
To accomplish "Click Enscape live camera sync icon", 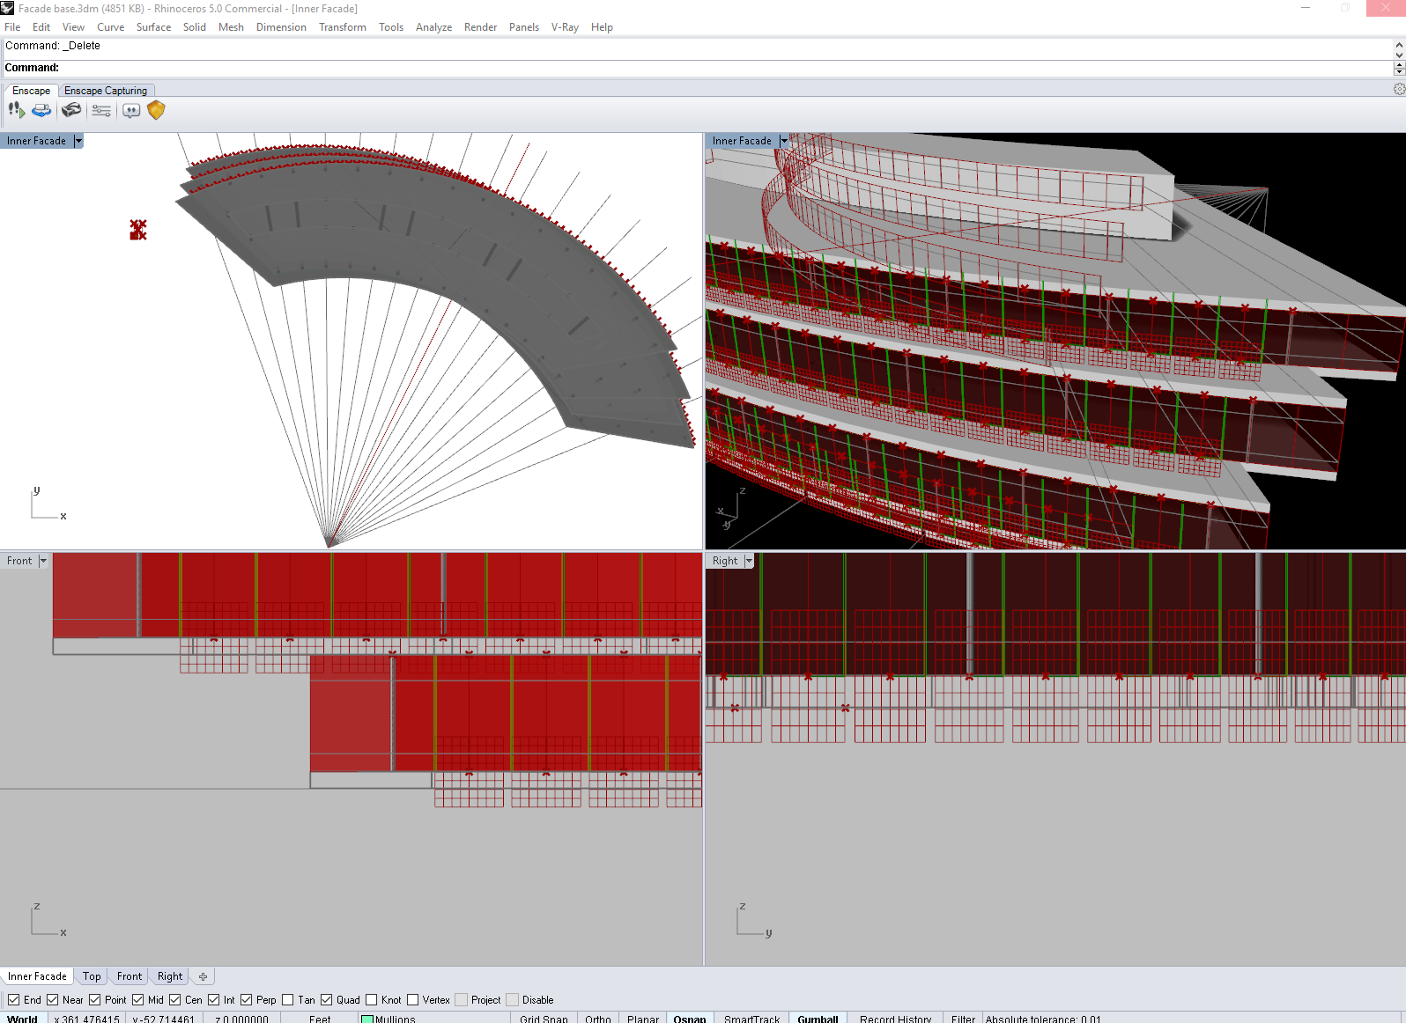I will [x=41, y=110].
